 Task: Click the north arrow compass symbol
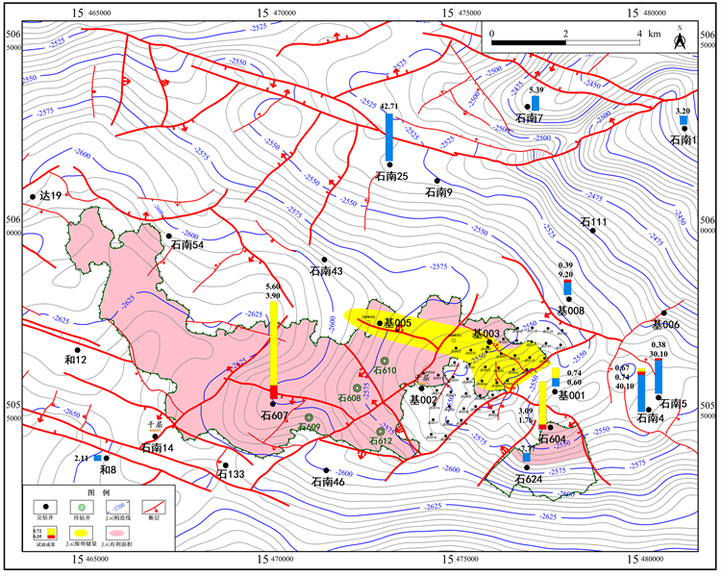coord(679,39)
